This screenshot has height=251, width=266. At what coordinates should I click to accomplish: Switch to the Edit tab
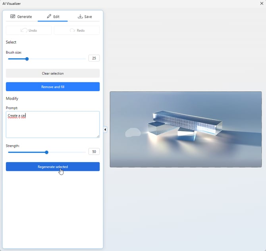pos(53,17)
